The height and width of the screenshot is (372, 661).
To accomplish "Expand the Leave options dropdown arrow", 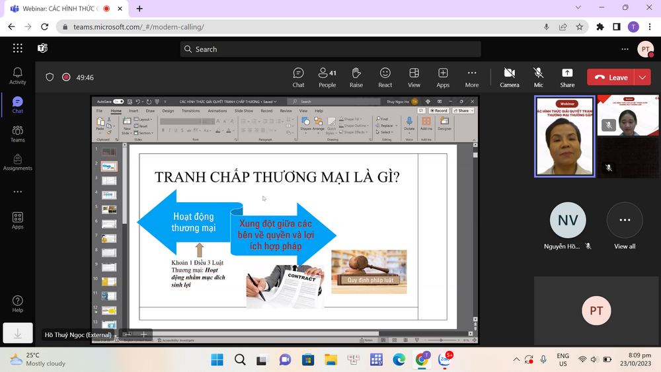I will [x=643, y=77].
